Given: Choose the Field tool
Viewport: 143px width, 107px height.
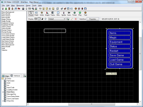Looking at the screenshot, I should point(36,14).
